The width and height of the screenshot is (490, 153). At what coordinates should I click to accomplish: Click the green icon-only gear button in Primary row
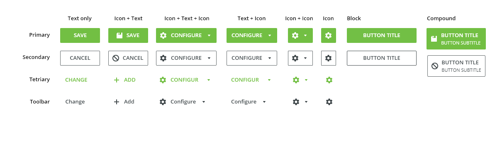[x=329, y=35]
